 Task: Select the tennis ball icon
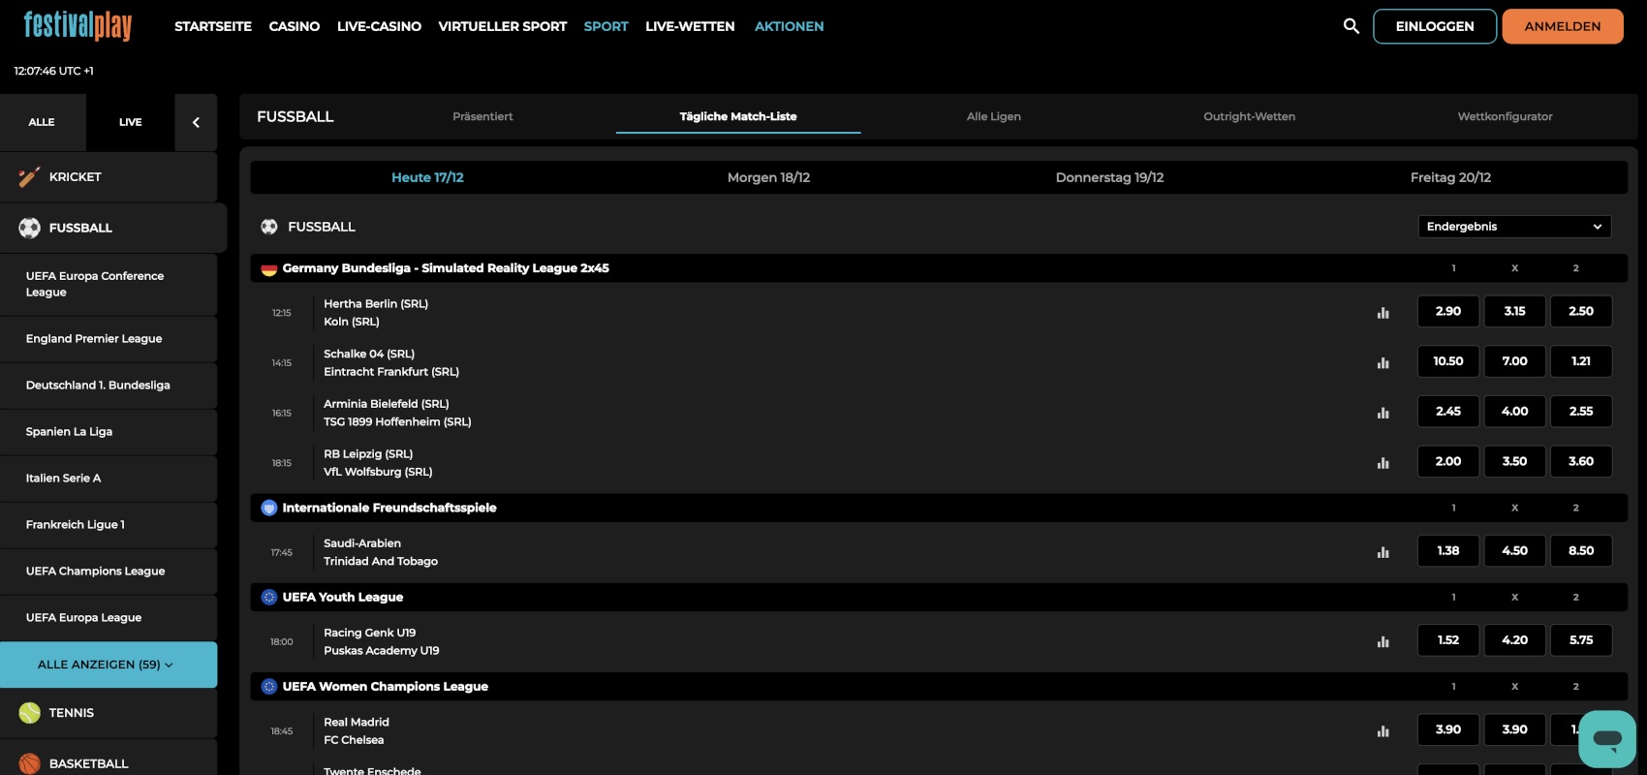[x=29, y=713]
